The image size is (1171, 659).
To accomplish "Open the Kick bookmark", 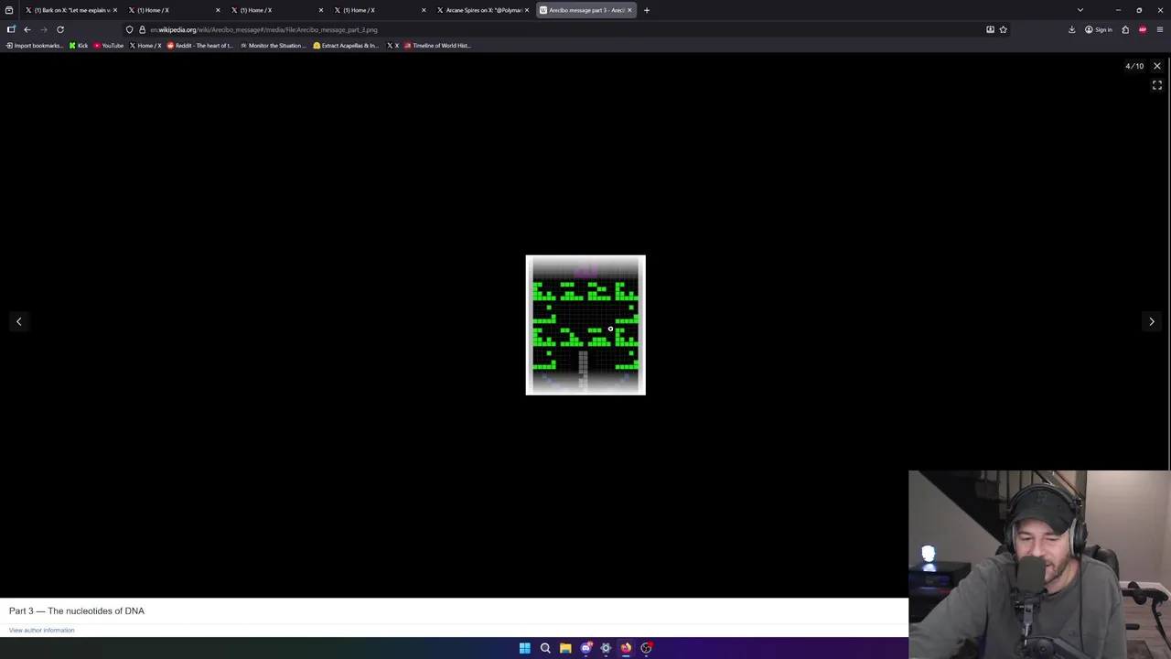I will [x=79, y=45].
